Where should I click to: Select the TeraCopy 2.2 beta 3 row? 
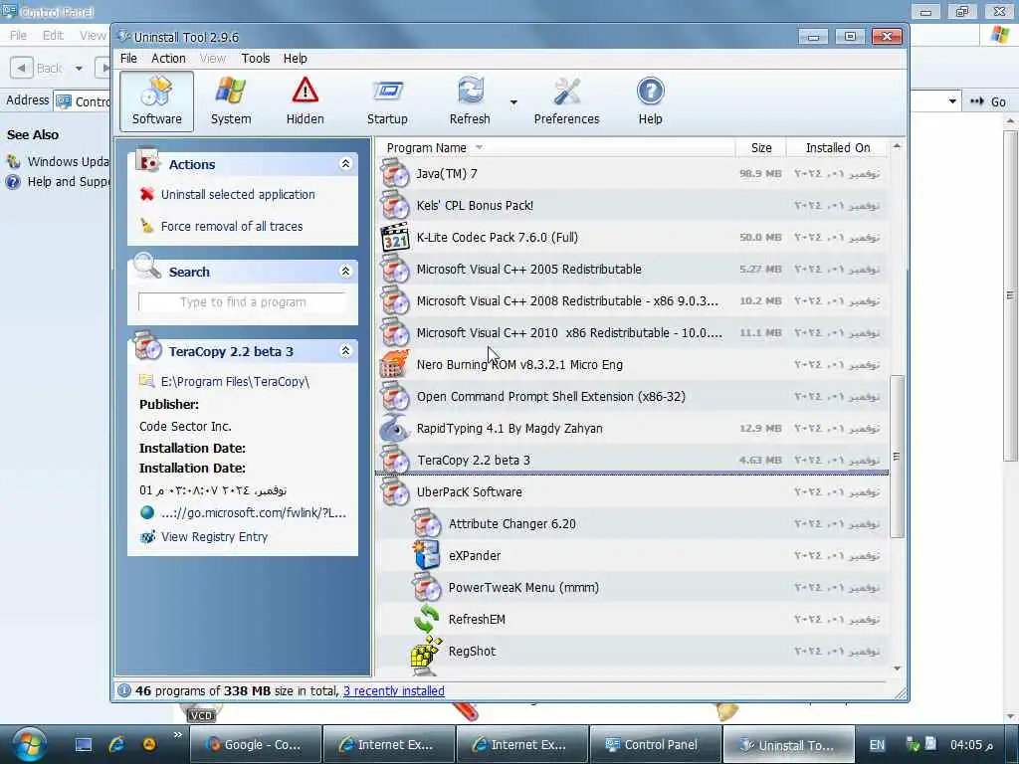(x=632, y=460)
